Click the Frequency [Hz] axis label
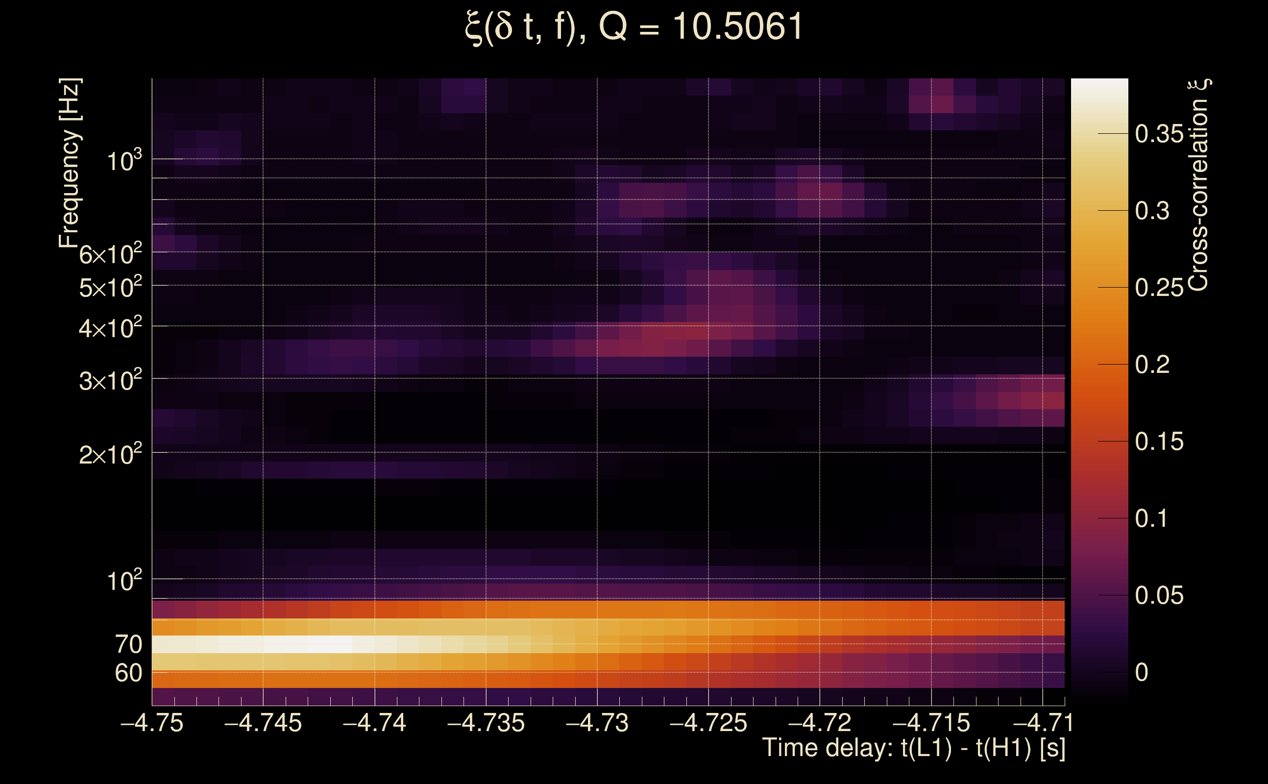1268x784 pixels. pyautogui.click(x=70, y=163)
